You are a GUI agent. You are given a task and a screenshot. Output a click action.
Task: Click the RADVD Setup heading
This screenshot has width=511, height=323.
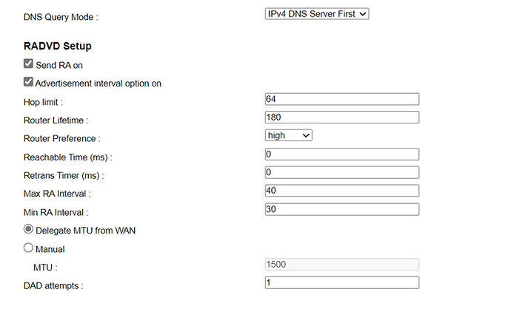point(58,46)
